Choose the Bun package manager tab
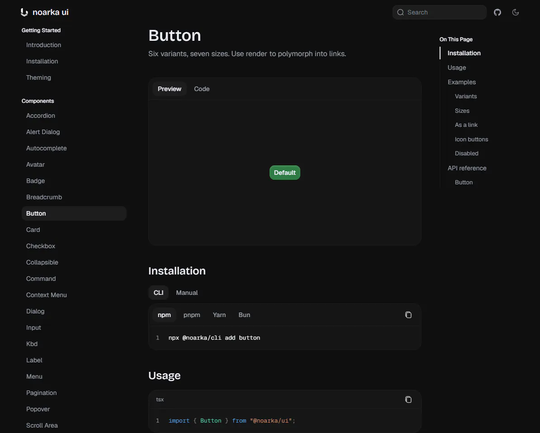 pos(244,315)
